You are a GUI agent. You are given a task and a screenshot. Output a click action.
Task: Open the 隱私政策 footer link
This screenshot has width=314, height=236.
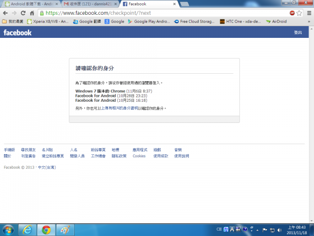coord(119,156)
